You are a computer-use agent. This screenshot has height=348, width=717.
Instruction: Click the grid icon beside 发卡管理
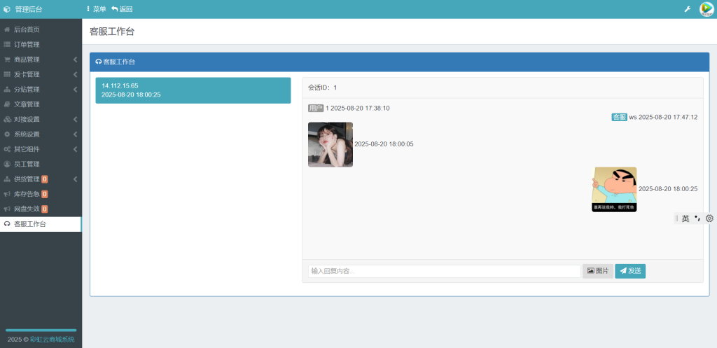[7, 74]
